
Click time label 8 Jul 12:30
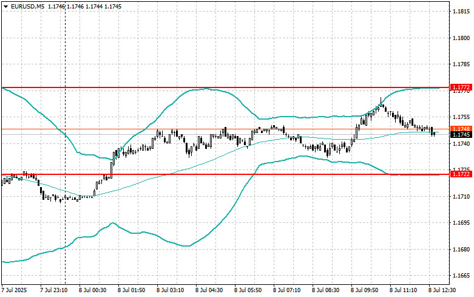tap(442, 290)
